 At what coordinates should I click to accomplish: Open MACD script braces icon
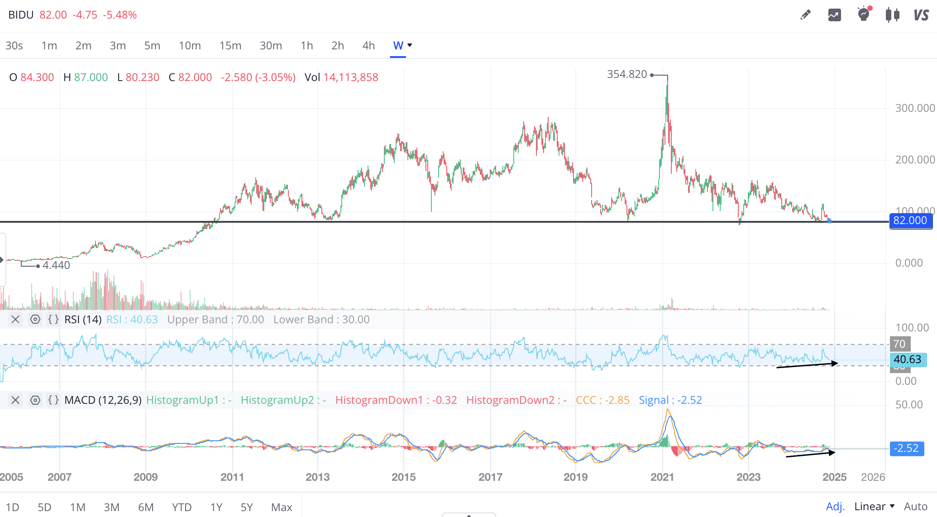[53, 400]
